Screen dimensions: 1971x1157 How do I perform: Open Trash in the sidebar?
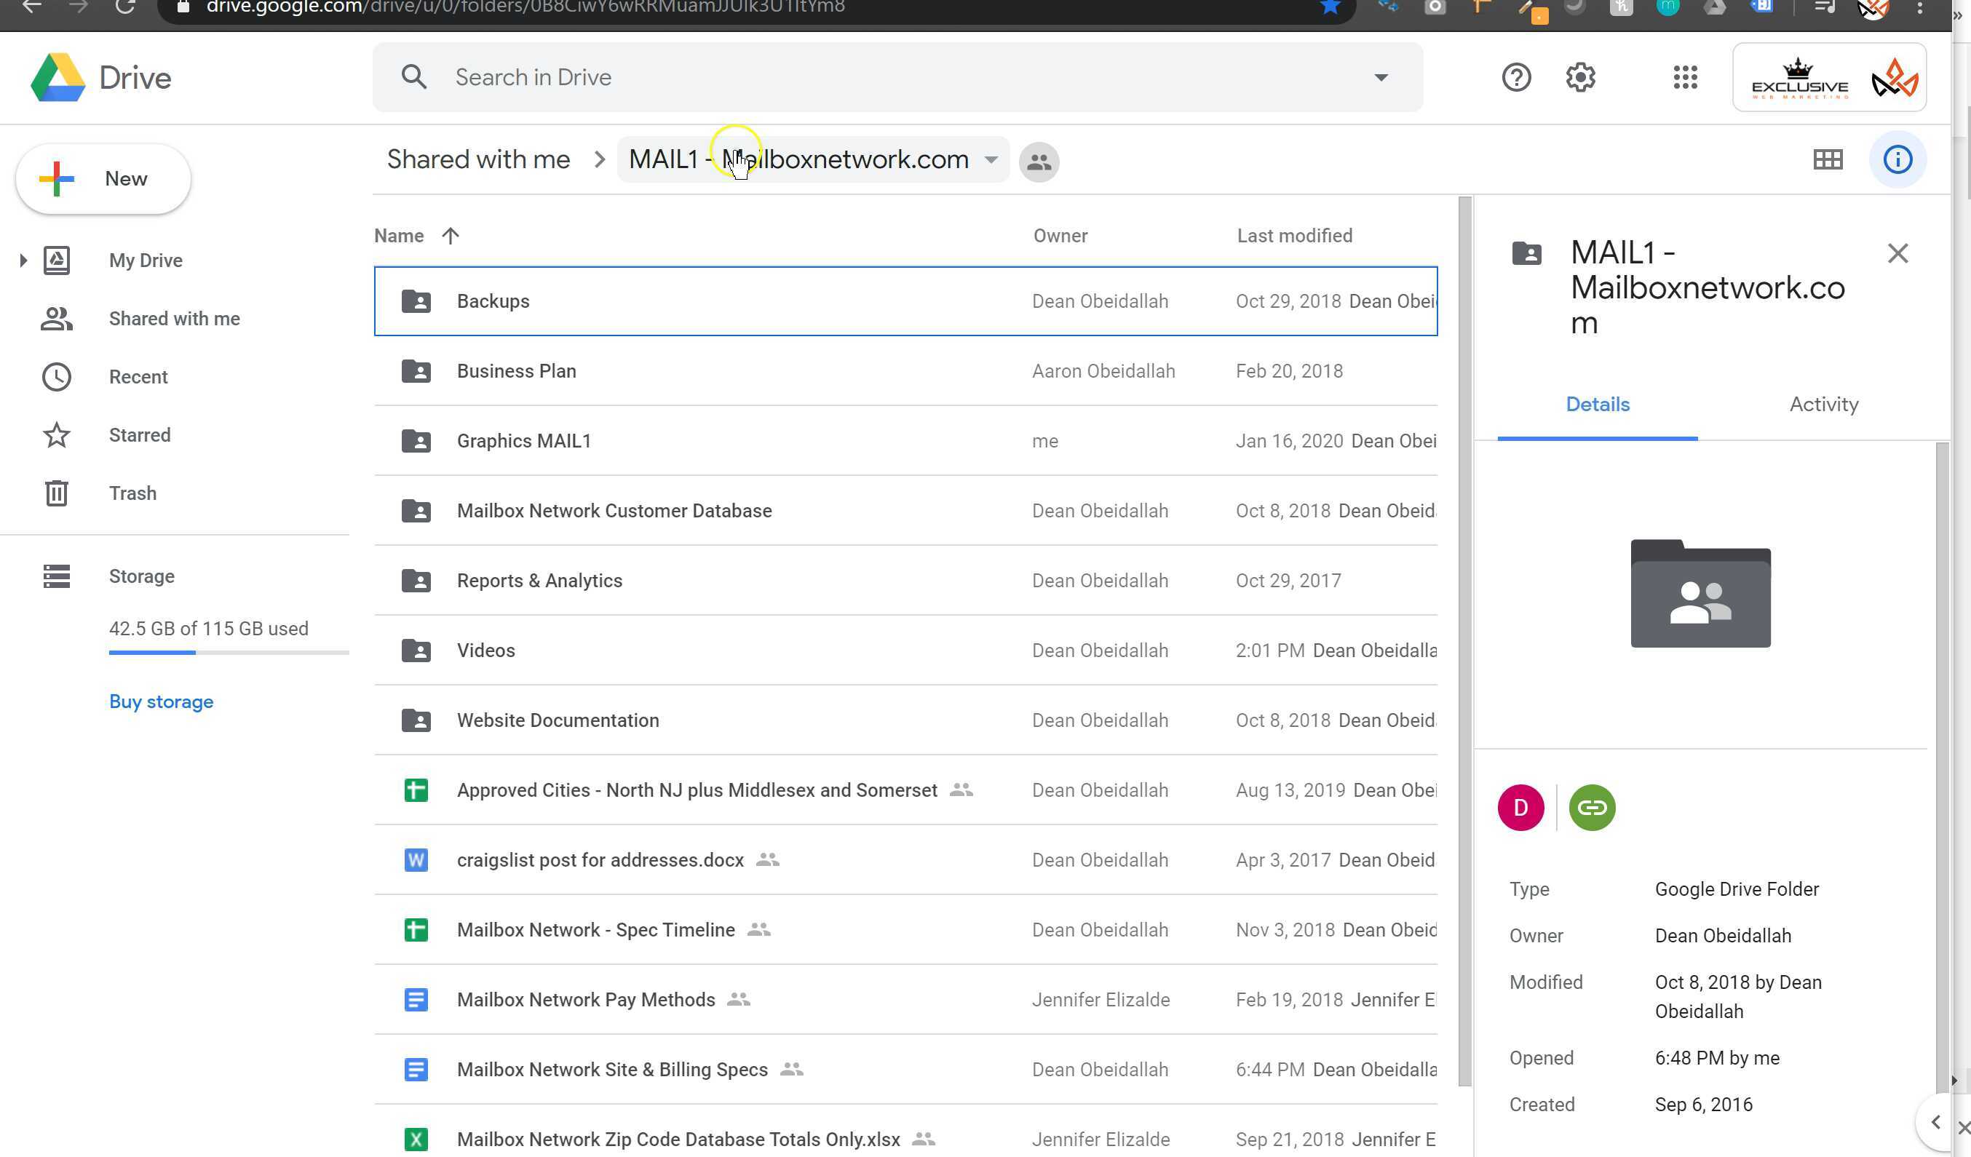(x=132, y=493)
